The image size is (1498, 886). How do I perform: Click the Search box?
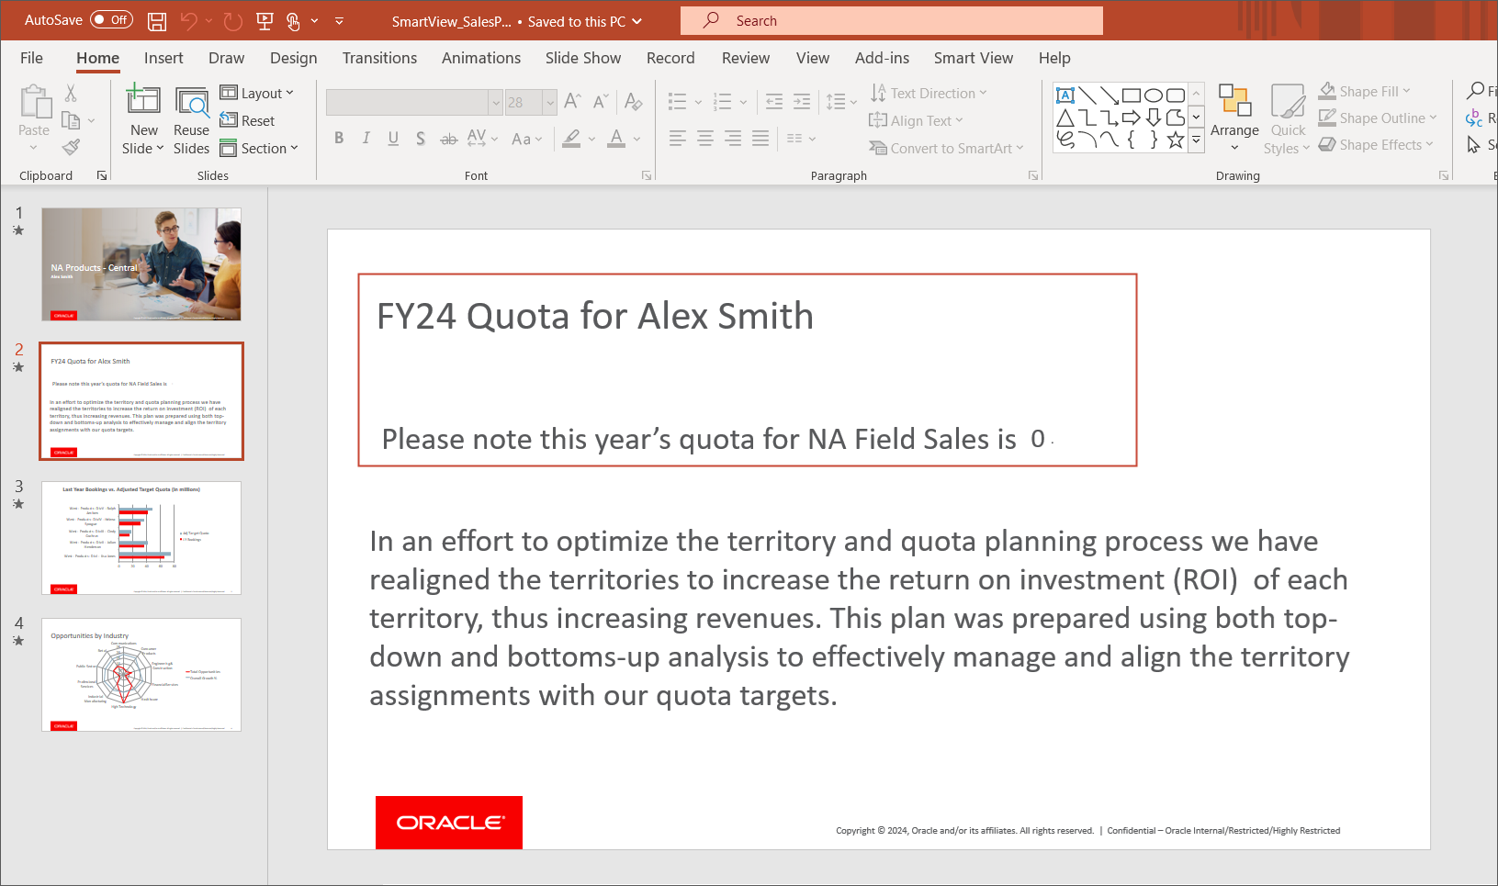click(892, 20)
